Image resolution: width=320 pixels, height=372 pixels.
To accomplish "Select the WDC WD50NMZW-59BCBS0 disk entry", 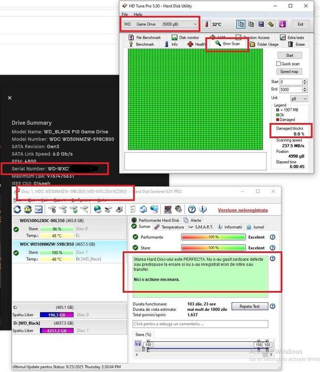I will [x=70, y=252].
